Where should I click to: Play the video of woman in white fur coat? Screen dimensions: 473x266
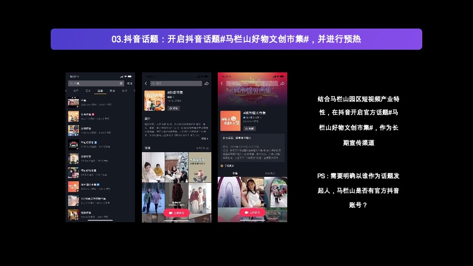(x=153, y=167)
